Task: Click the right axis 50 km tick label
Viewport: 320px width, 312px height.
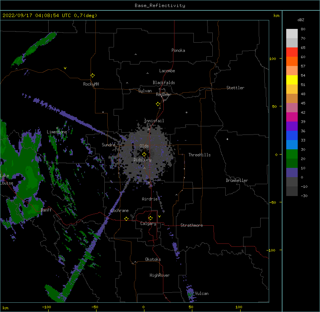Action: coord(274,106)
